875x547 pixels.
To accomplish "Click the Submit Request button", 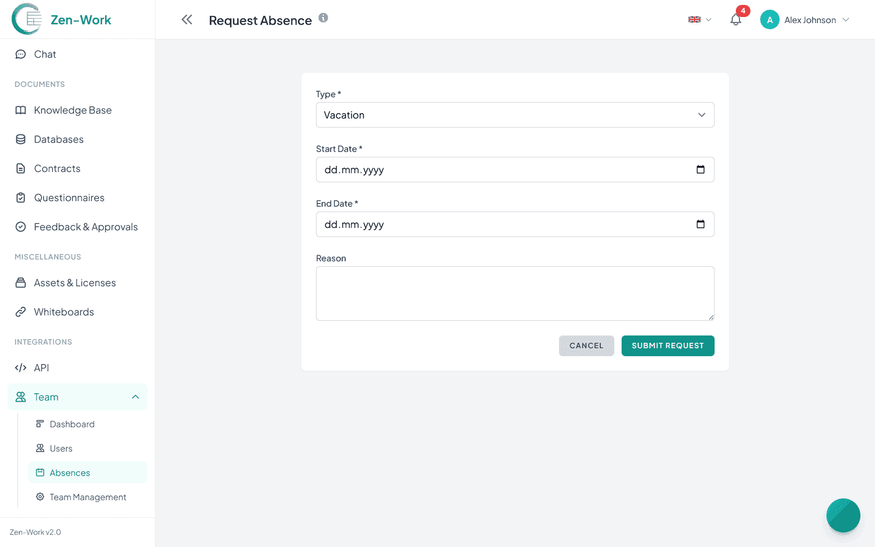I will pyautogui.click(x=668, y=346).
